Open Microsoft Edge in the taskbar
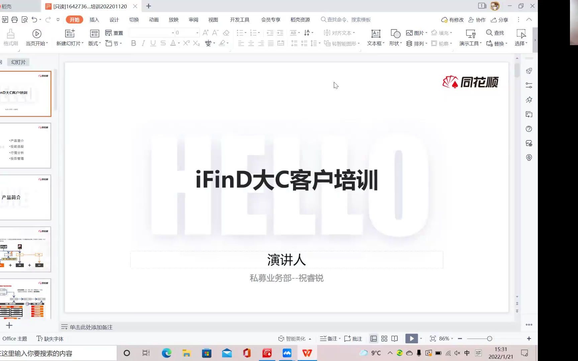578x361 pixels. [x=167, y=353]
